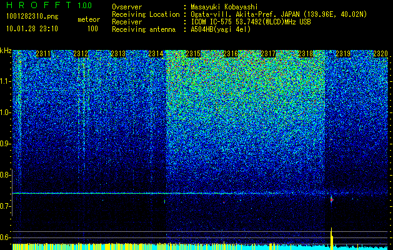Click the 2311 time marker
The width and height of the screenshot is (393, 250).
tap(43, 54)
